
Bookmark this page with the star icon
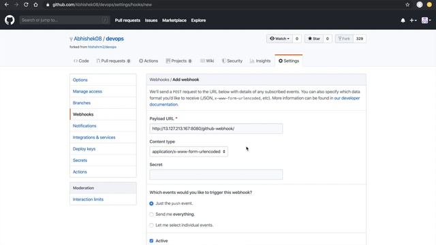(407, 5)
